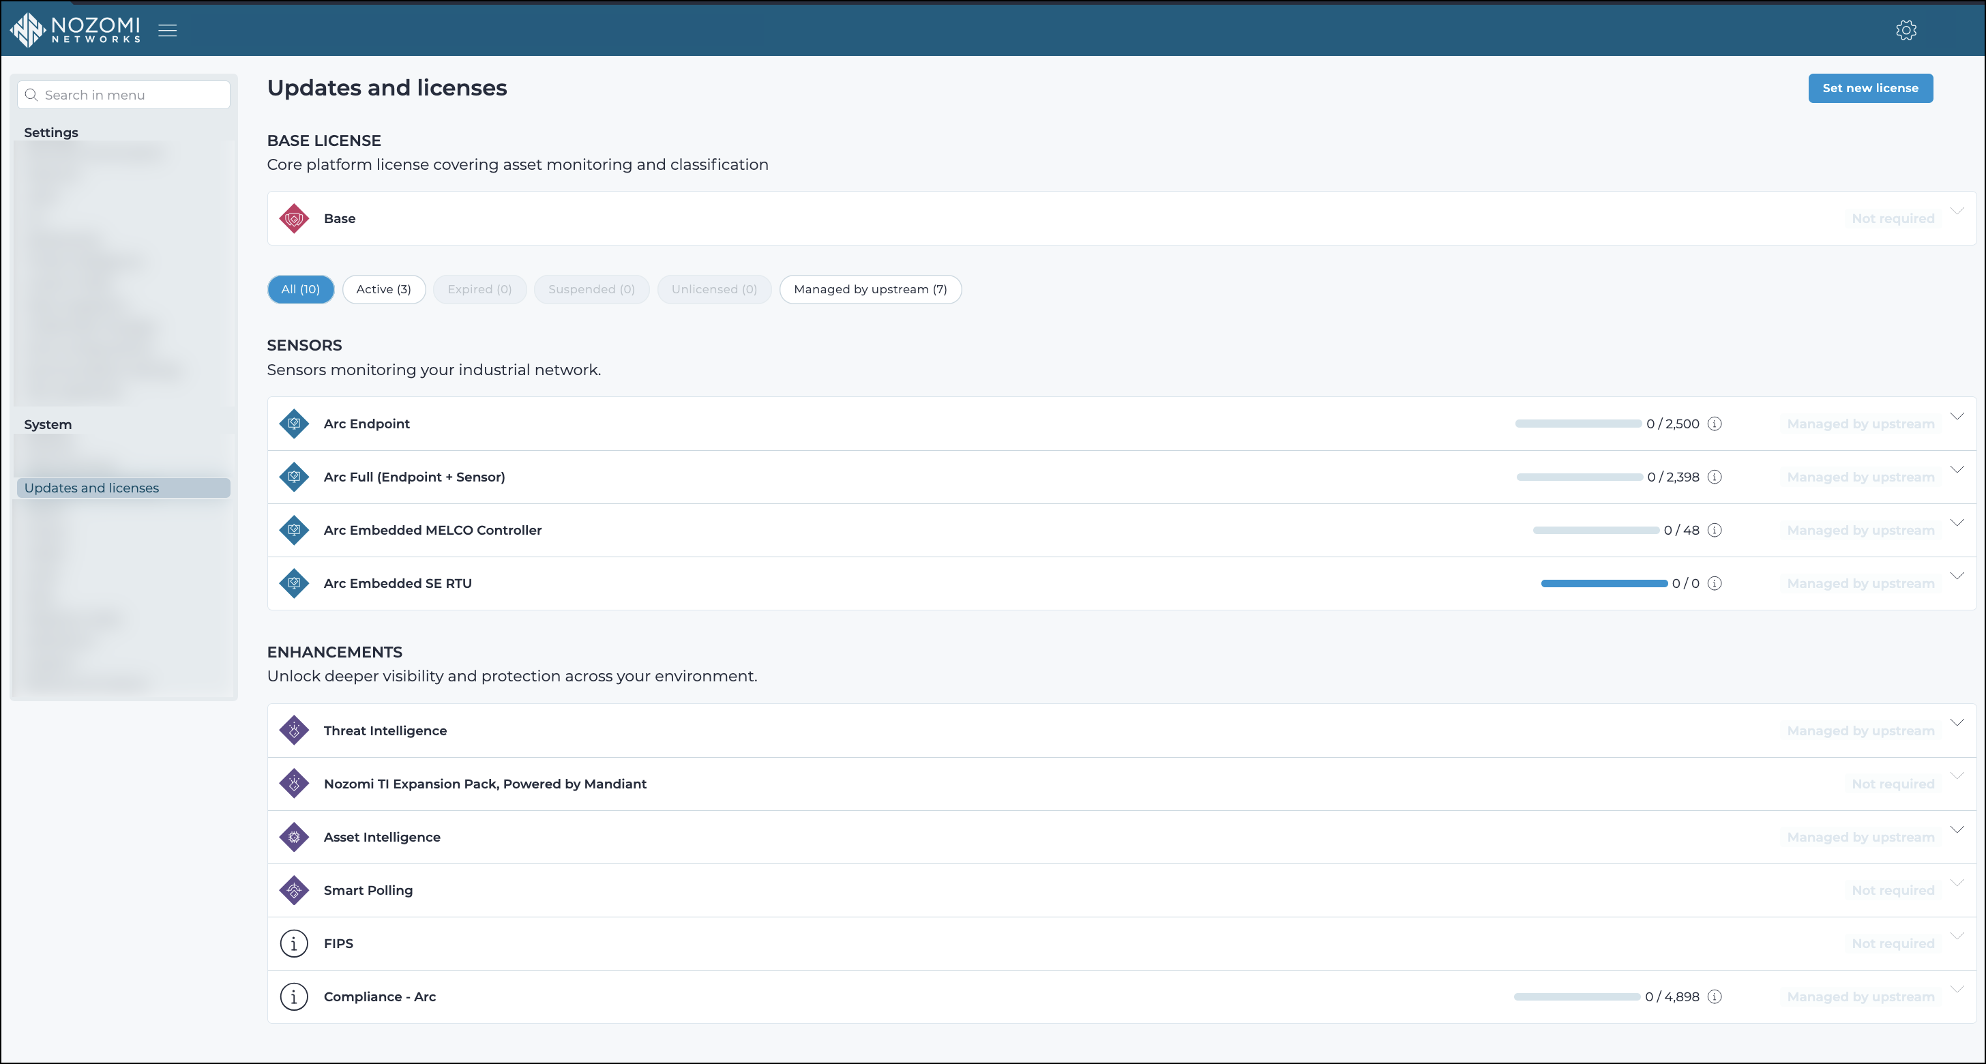Click the Arc Embedded SE RTU icon
This screenshot has height=1064, width=1986.
point(294,583)
